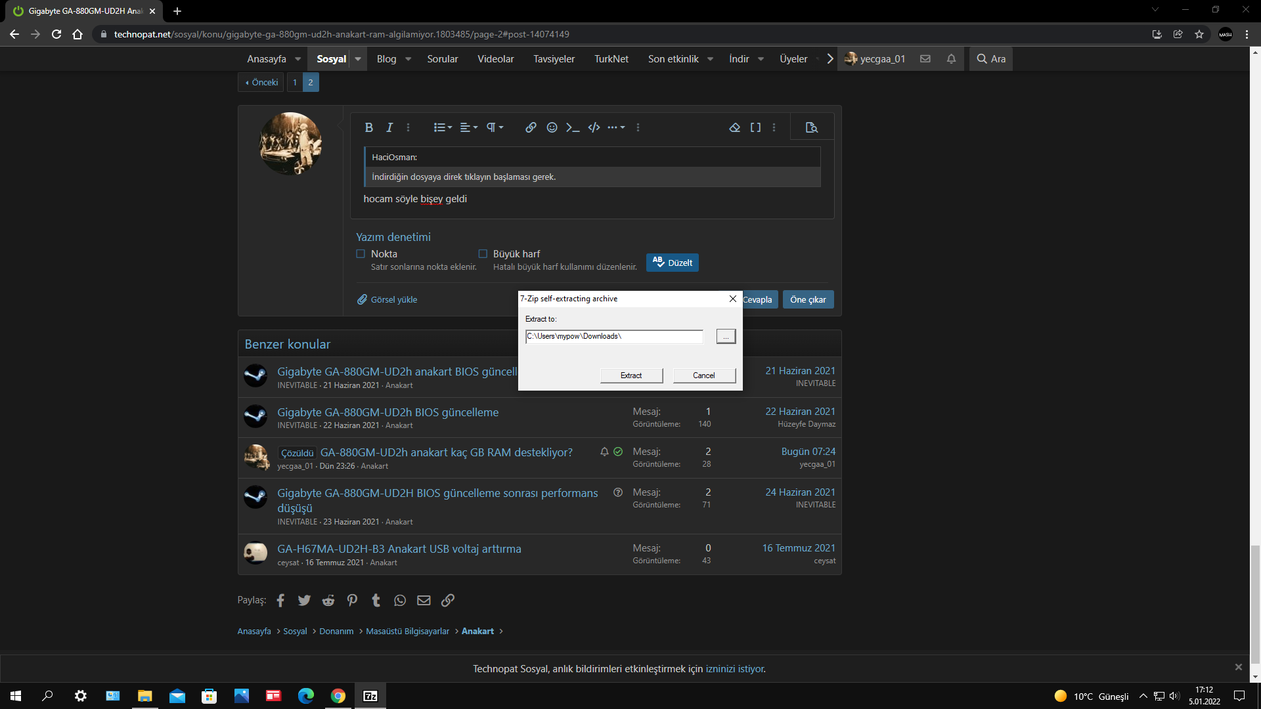Screen dimensions: 1261x709
Task: Remove formatting with eraser icon
Action: 734,127
